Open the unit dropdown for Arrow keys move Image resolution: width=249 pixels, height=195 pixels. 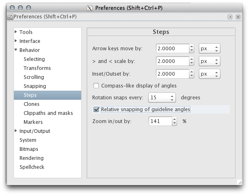[x=209, y=48]
